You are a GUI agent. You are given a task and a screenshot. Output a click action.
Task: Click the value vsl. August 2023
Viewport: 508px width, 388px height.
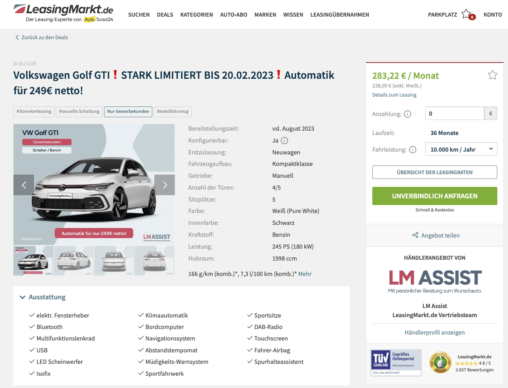click(x=293, y=129)
